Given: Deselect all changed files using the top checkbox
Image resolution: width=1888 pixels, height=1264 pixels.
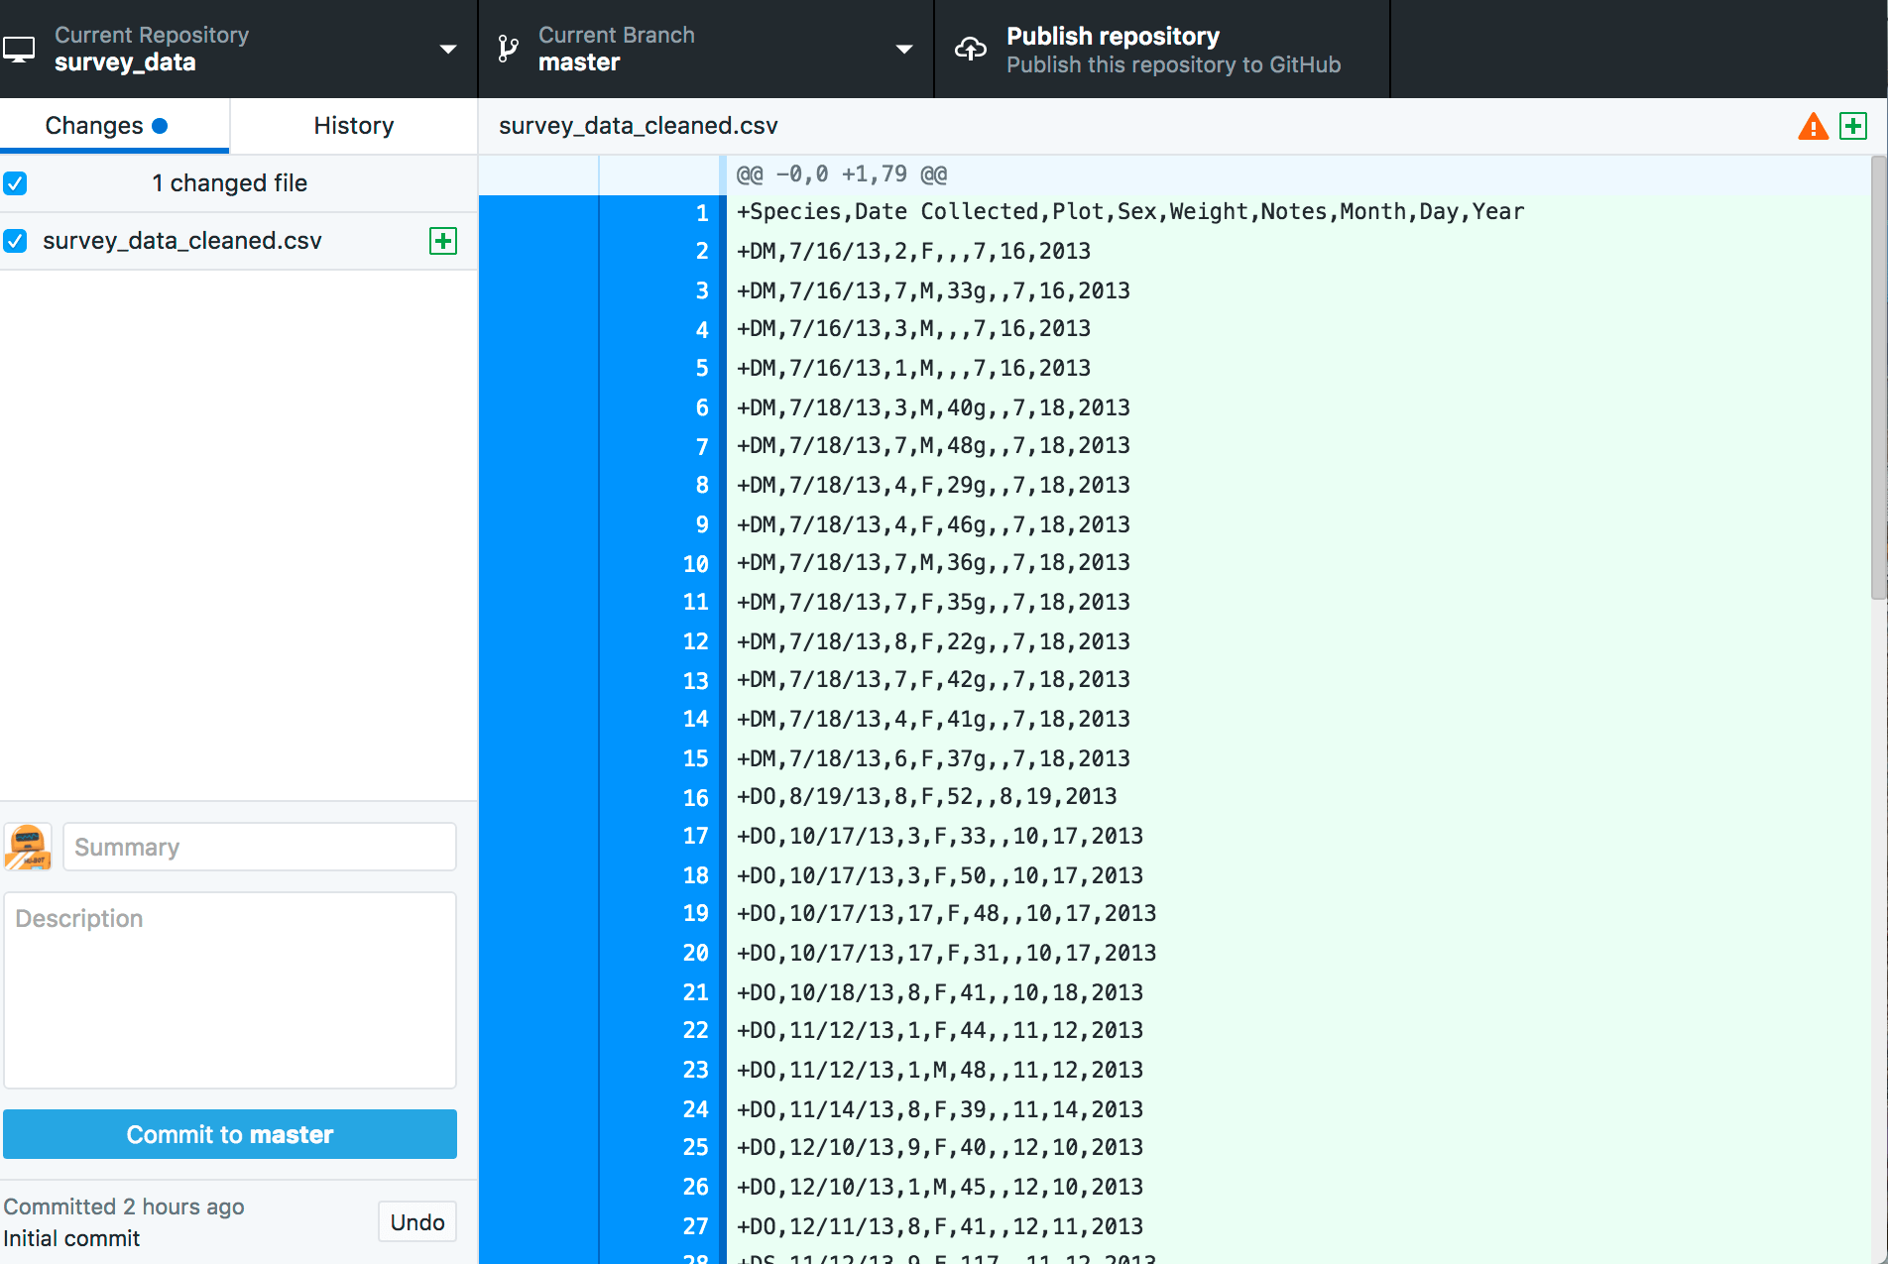Looking at the screenshot, I should click(15, 183).
